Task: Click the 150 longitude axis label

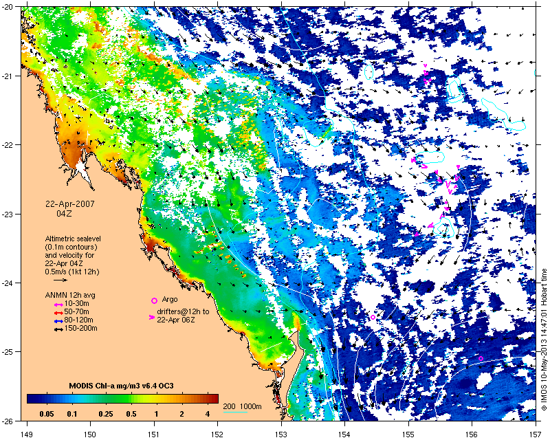Action: pos(90,434)
